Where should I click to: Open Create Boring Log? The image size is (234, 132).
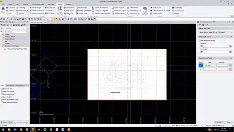click(134, 11)
